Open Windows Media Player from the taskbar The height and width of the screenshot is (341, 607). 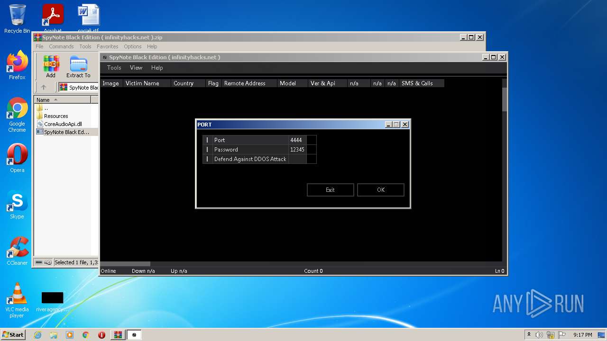70,335
